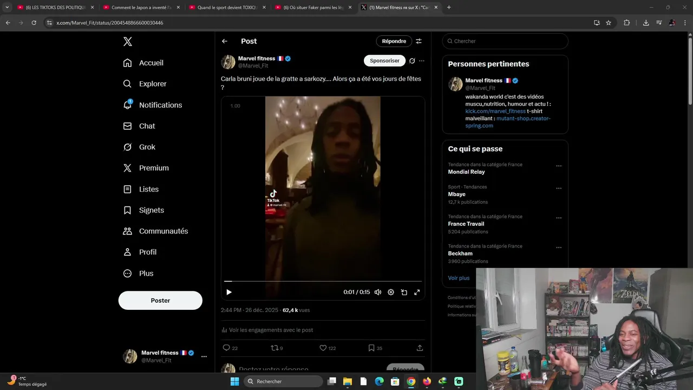
Task: Expand the Plus menu in the sidebar
Action: coord(138,274)
